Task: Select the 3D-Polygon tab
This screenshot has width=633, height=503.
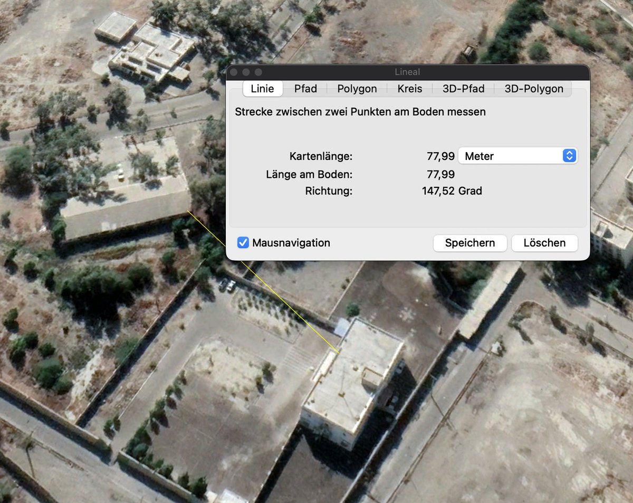Action: pyautogui.click(x=534, y=89)
